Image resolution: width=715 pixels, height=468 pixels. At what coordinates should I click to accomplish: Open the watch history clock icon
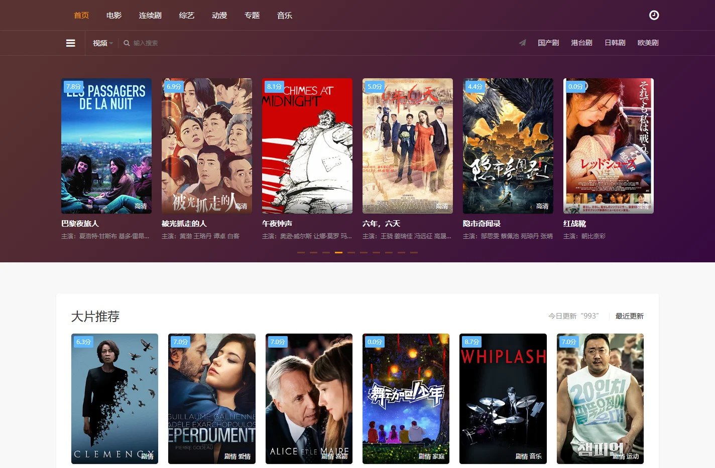654,15
